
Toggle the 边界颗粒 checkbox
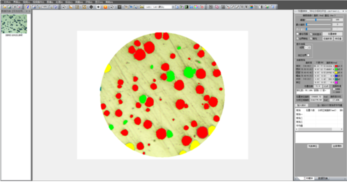coord(298,38)
